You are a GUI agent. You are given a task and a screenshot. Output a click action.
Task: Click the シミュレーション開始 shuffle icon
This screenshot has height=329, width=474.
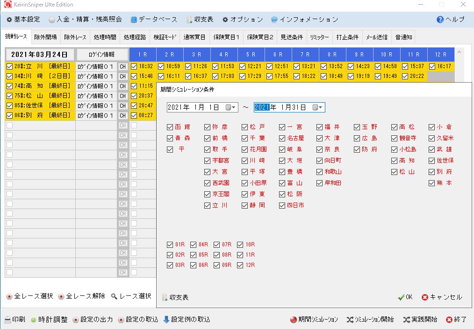pos(350,320)
